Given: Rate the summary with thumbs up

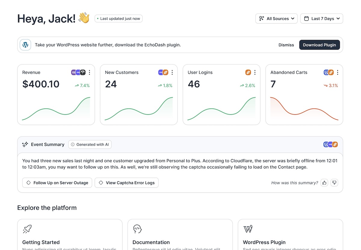Looking at the screenshot, I should [324, 183].
